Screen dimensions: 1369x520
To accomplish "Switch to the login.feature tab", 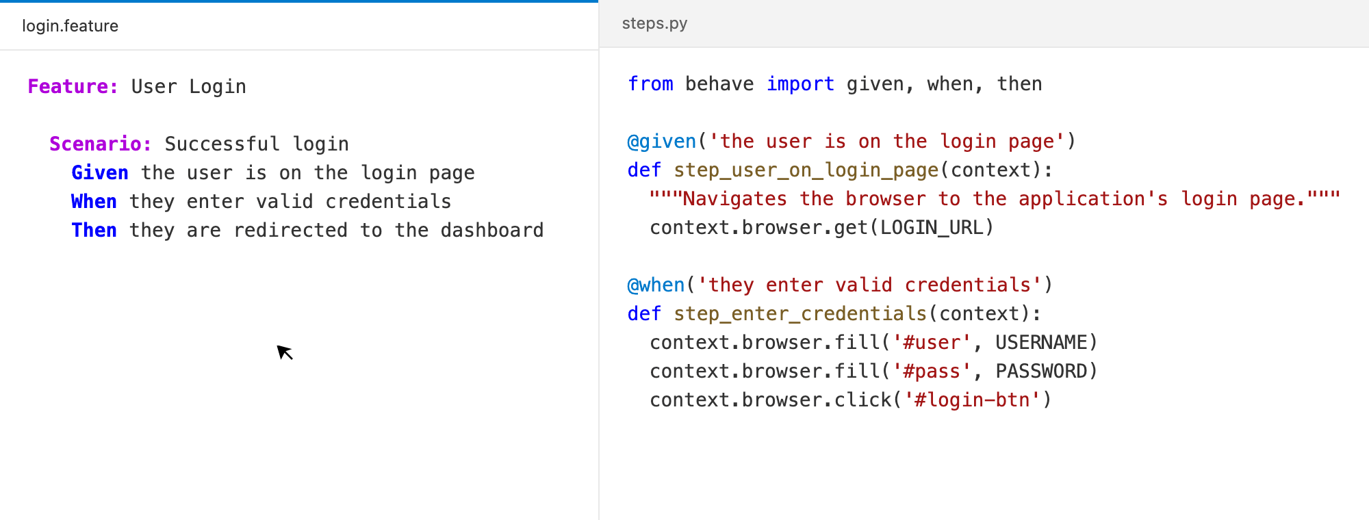I will pyautogui.click(x=70, y=26).
